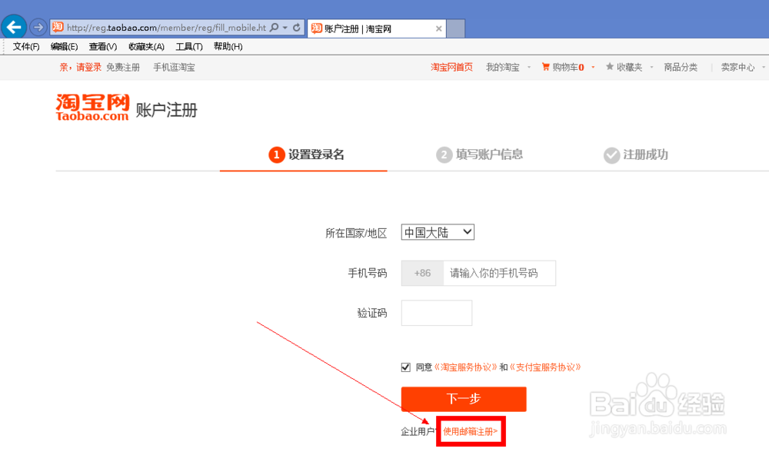Click the 亲，请登录 link

click(81, 67)
